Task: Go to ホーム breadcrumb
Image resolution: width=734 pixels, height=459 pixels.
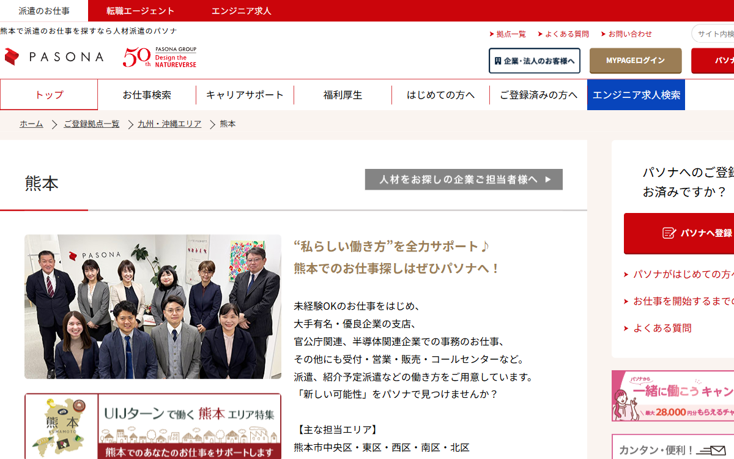Action: (x=31, y=124)
